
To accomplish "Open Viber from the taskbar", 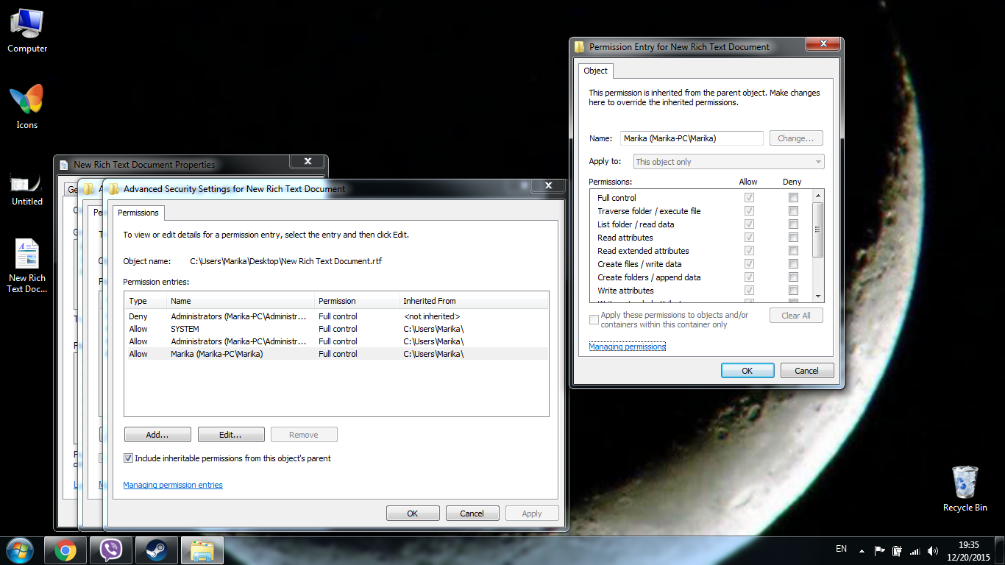I will 111,550.
